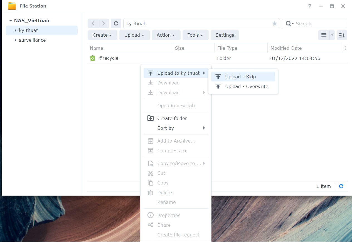Select surveillance folder in sidebar

42,40
